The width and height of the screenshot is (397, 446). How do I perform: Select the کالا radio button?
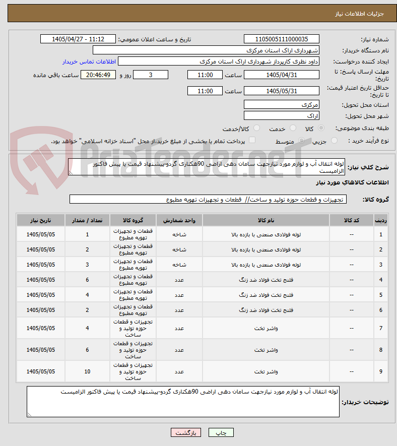(x=321, y=129)
